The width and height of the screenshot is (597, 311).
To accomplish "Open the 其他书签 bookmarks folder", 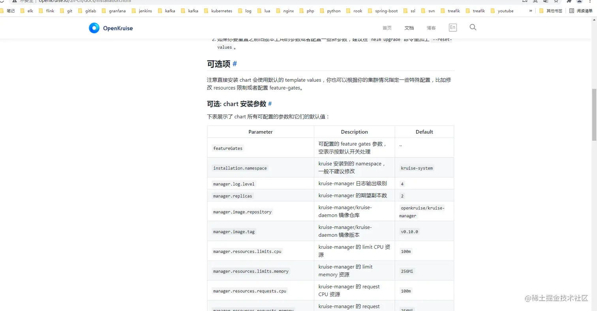I will (x=550, y=11).
